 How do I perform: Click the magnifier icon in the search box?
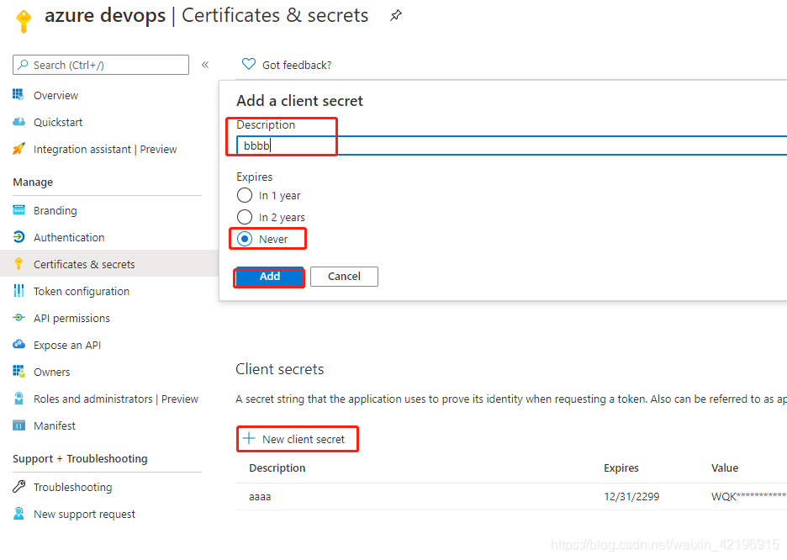click(23, 65)
